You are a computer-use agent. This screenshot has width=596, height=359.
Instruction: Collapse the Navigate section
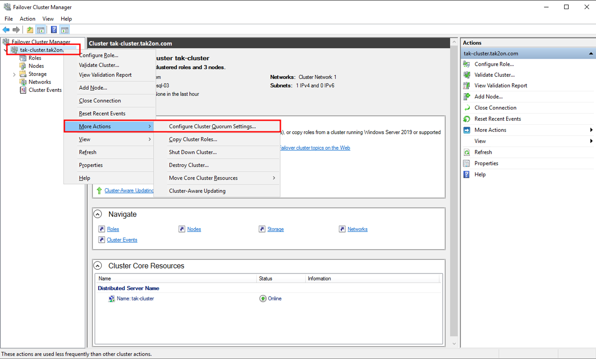[x=98, y=214]
